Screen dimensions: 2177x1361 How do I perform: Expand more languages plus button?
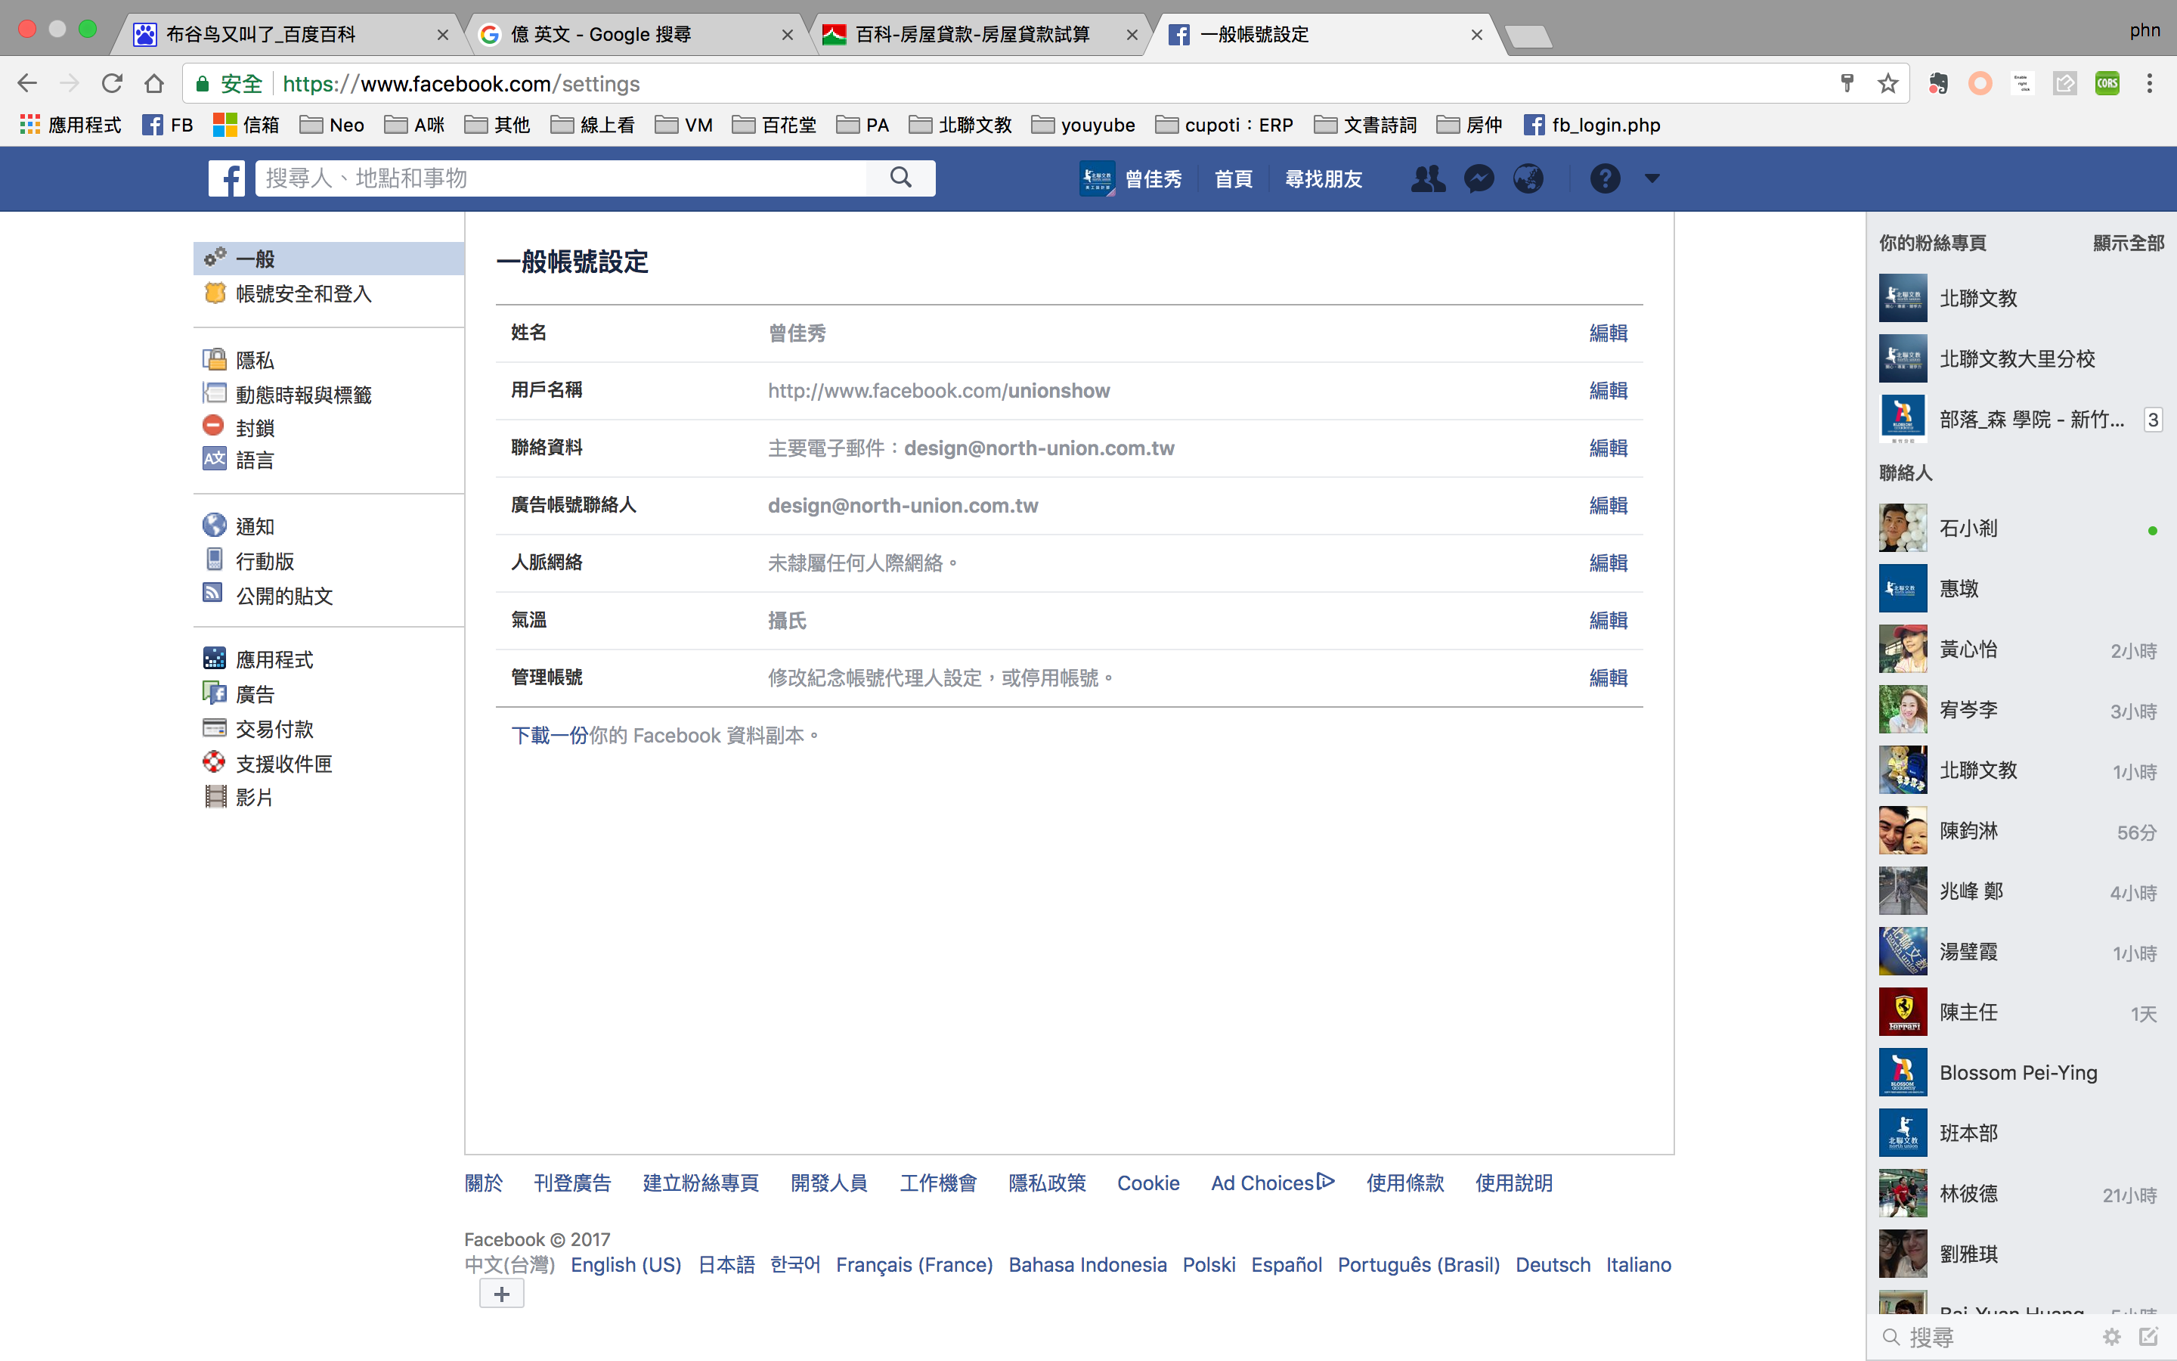click(501, 1294)
